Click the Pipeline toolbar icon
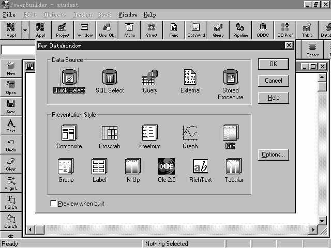The width and height of the screenshot is (331, 248). (240, 30)
